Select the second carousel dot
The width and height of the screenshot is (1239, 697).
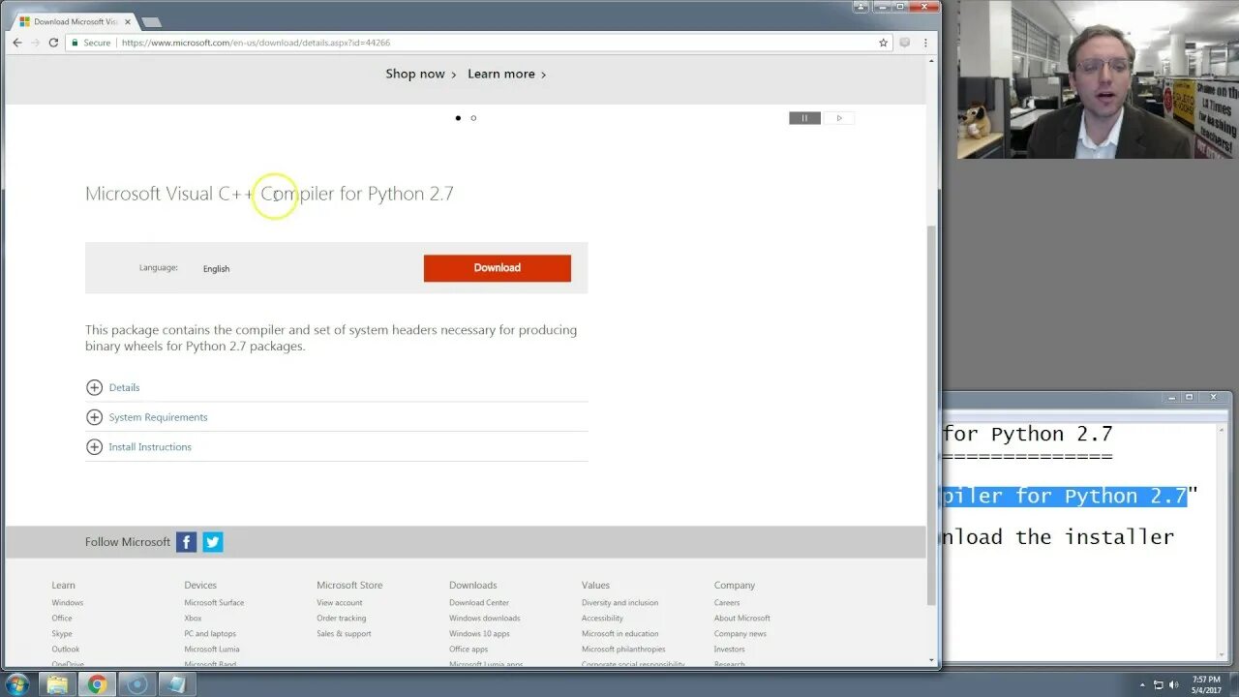point(473,118)
